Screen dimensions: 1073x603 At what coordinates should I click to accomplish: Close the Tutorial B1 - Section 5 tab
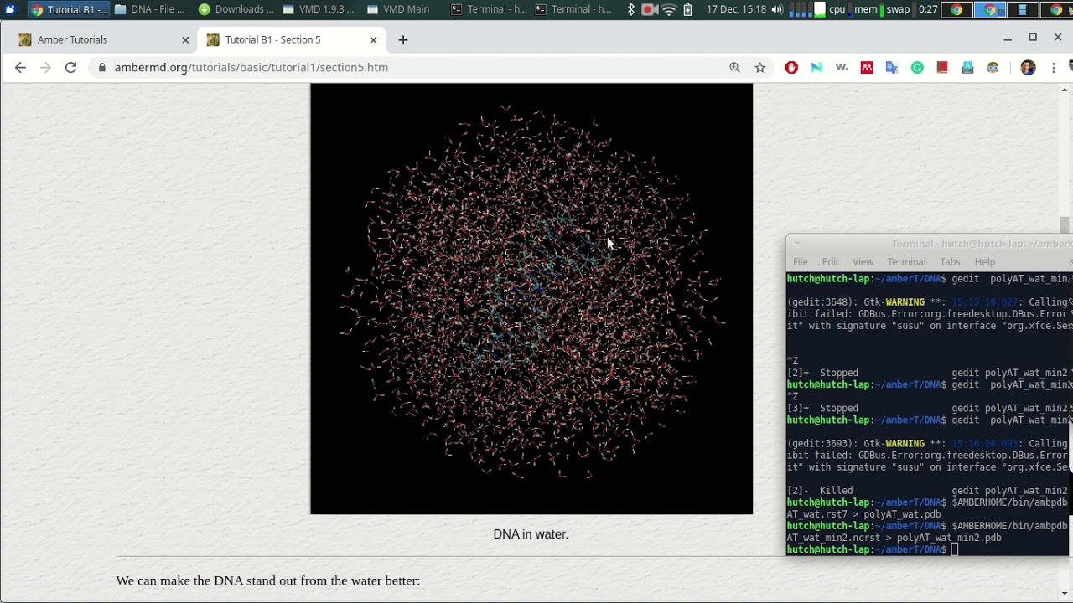[373, 39]
